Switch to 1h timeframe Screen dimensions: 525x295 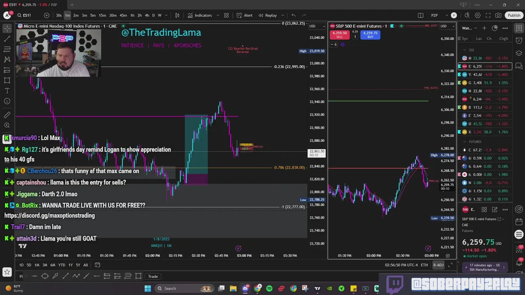[x=132, y=15]
